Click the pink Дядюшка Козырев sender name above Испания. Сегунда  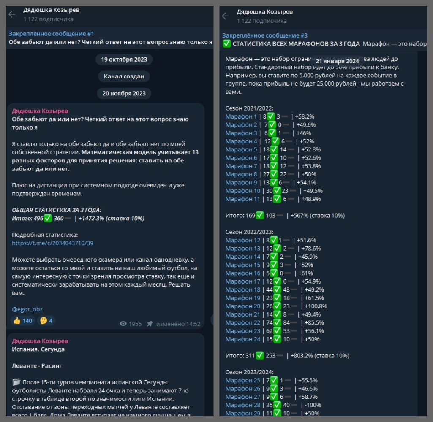pyautogui.click(x=40, y=341)
